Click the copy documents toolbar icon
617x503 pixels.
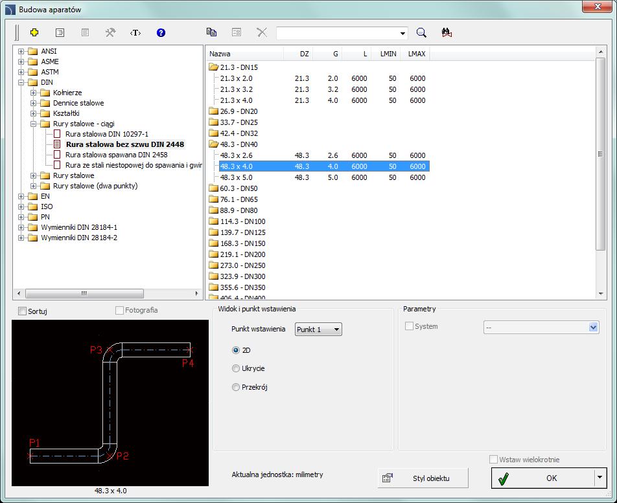(x=211, y=32)
